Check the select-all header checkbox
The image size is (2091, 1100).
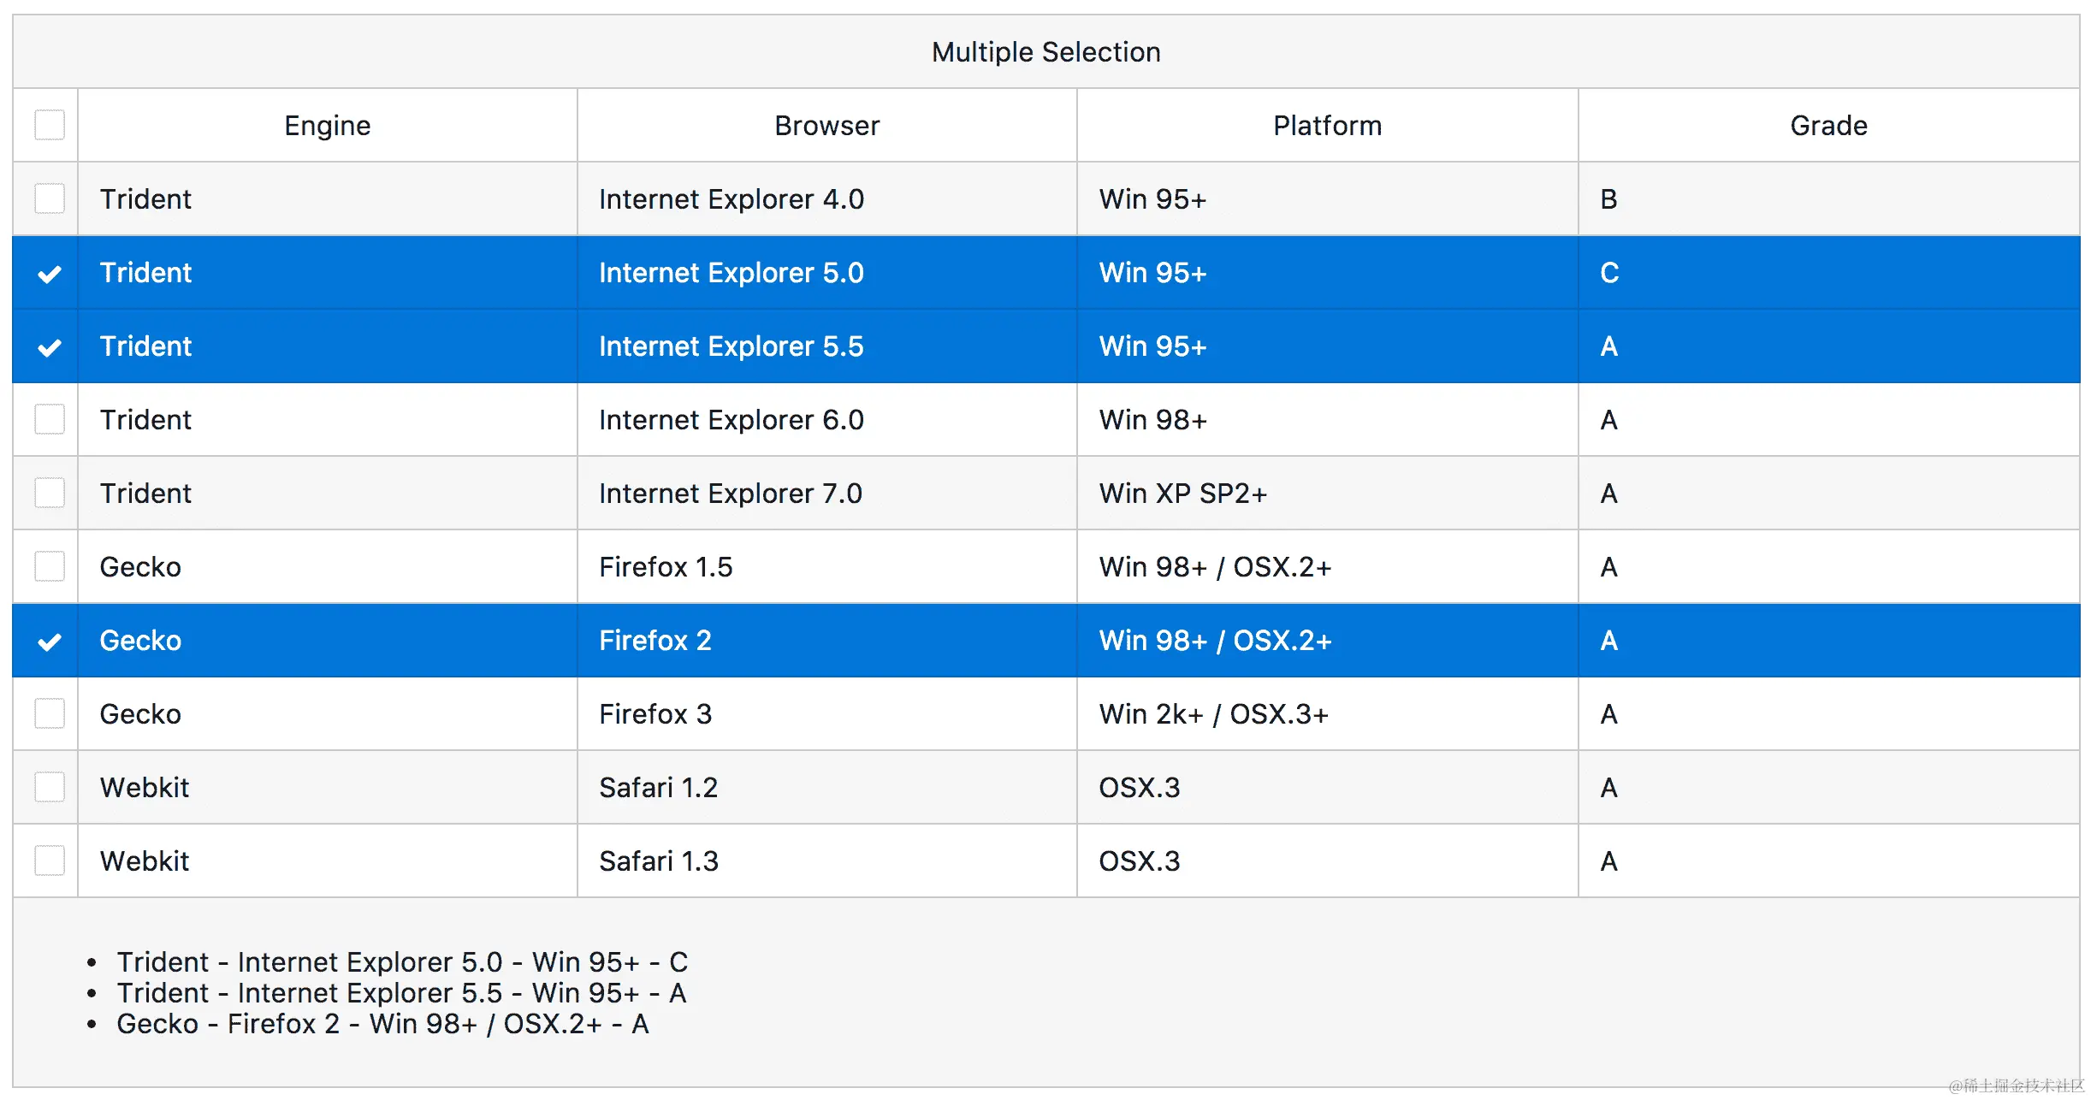coord(49,125)
